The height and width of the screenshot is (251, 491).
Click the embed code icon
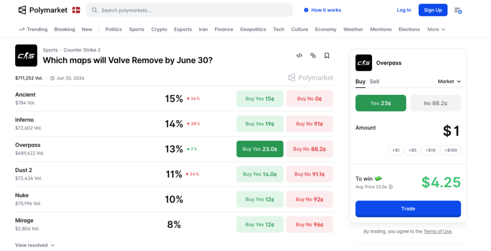tap(299, 56)
